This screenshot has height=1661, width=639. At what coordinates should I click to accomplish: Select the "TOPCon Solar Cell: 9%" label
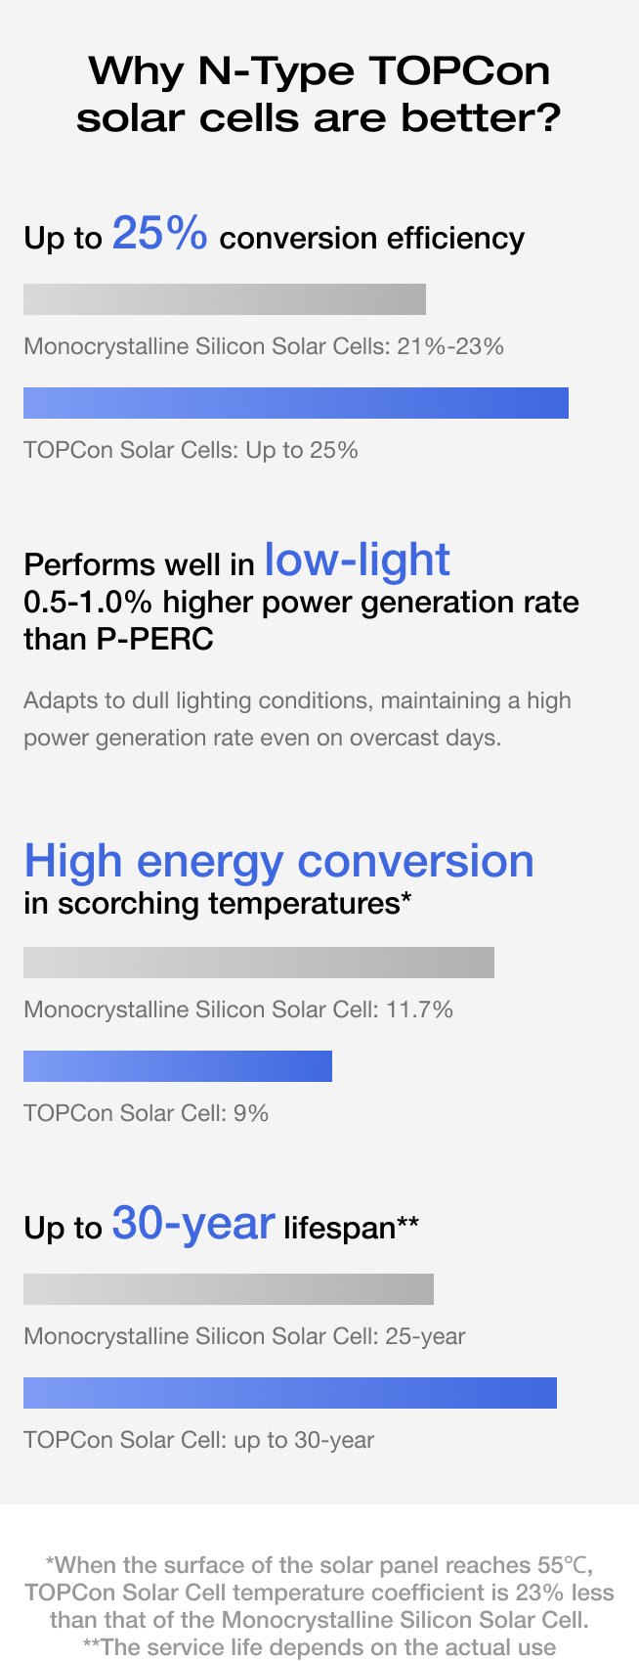pyautogui.click(x=146, y=1113)
